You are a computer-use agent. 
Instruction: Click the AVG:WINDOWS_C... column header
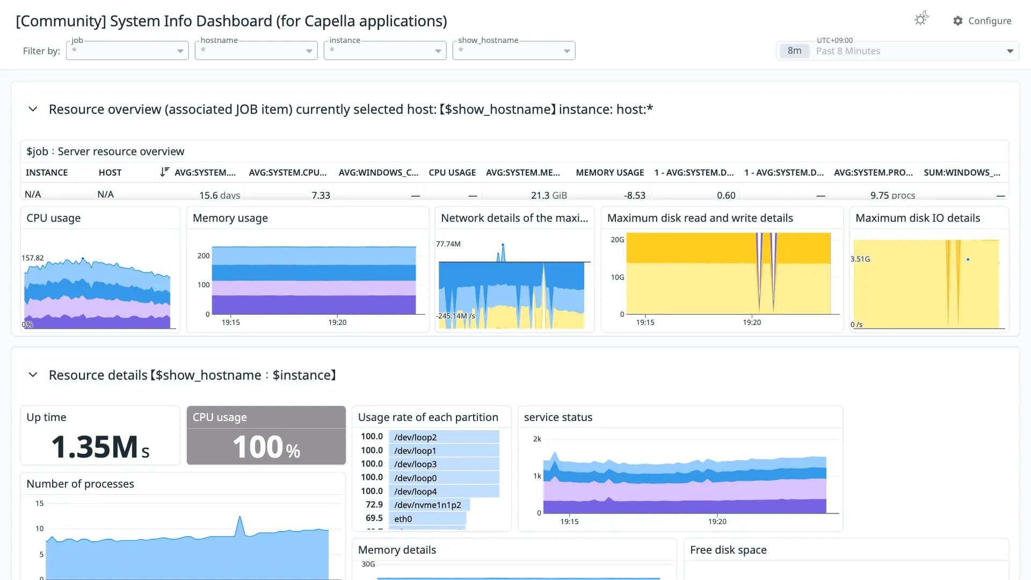(x=379, y=172)
